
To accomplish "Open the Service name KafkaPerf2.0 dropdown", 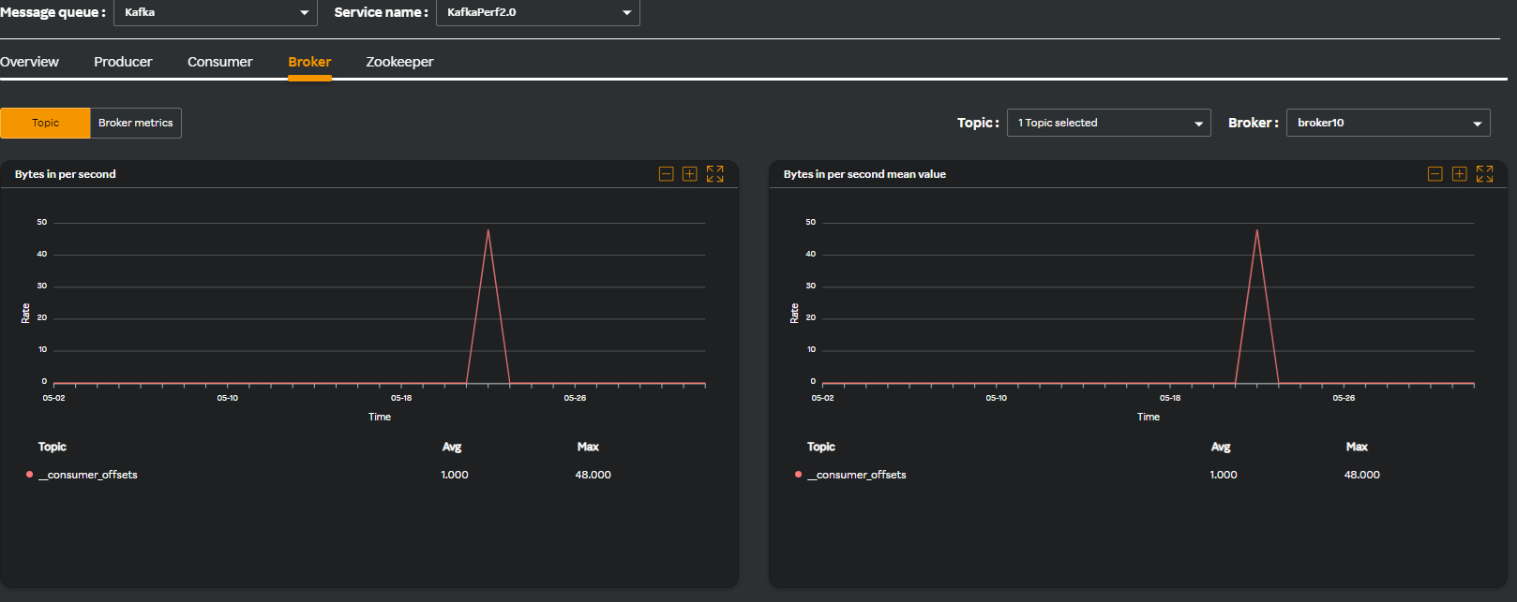I will click(x=538, y=12).
